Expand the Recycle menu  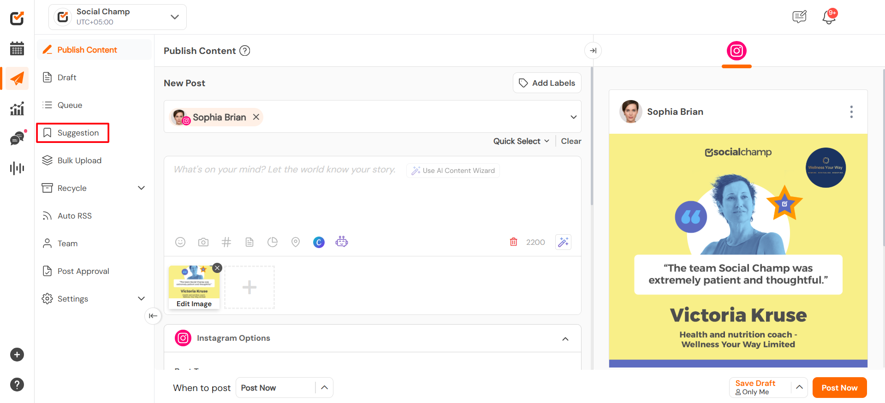142,188
